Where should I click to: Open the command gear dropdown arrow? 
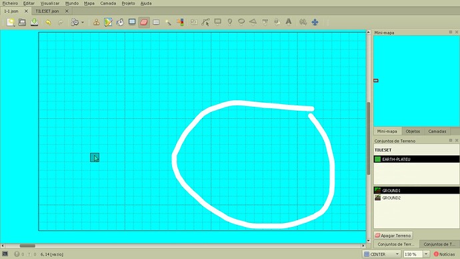(x=83, y=22)
